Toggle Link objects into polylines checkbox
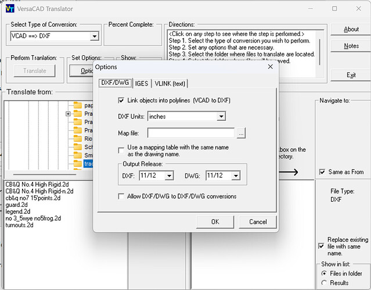Viewport: 371px width, 290px height. [121, 101]
